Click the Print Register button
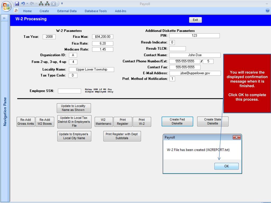 (123, 122)
